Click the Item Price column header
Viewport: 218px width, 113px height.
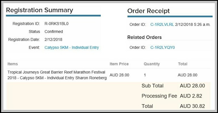pyautogui.click(x=119, y=64)
